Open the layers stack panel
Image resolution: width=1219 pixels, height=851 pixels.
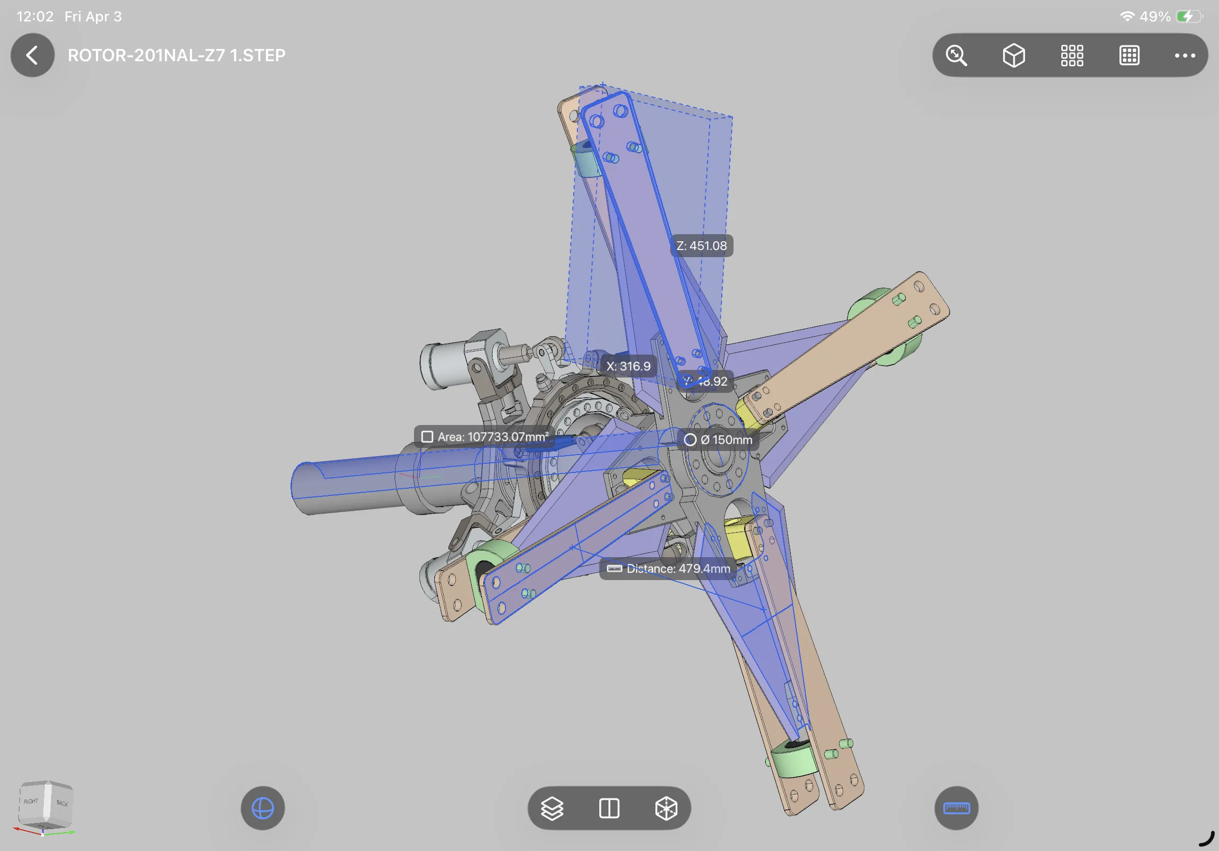552,808
